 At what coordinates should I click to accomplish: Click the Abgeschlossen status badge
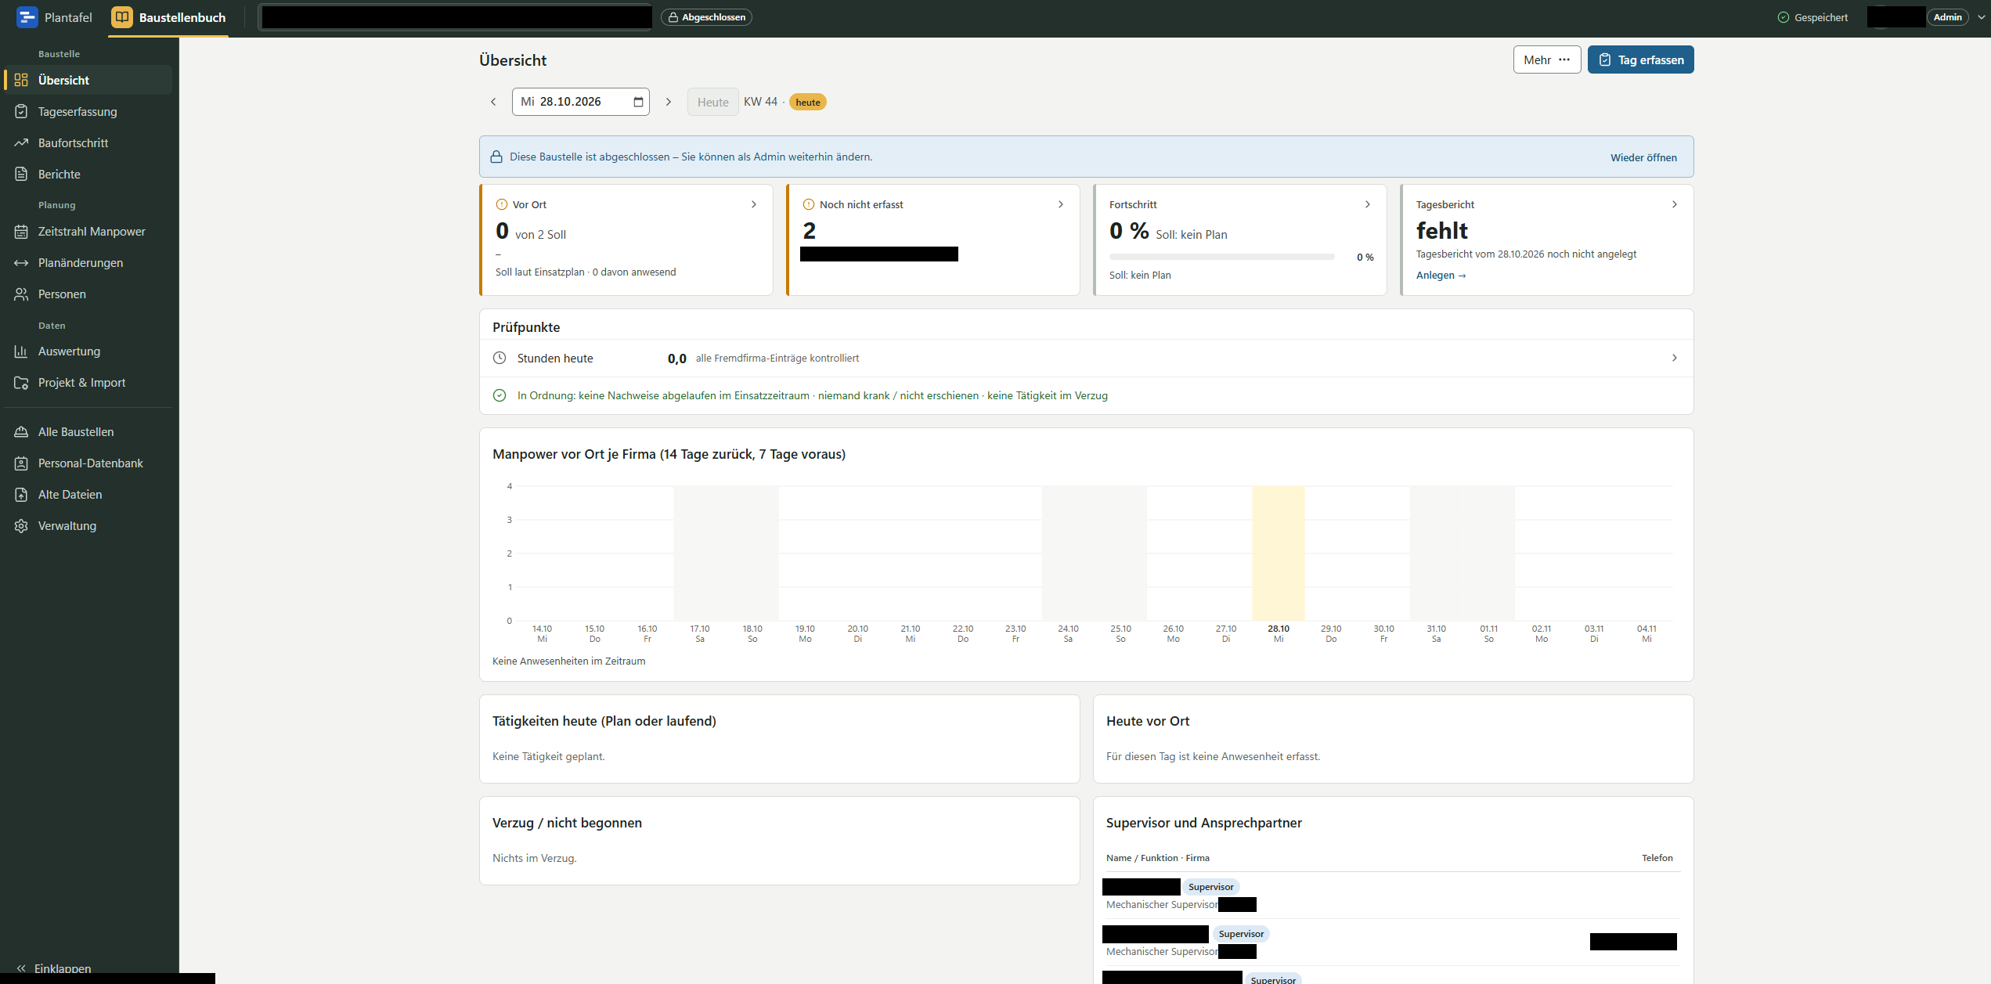coord(706,17)
